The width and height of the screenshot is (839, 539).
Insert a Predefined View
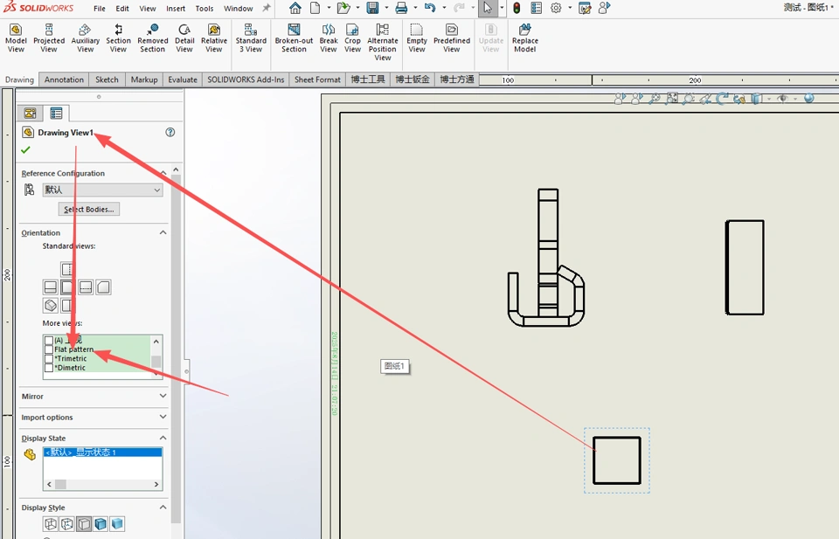pyautogui.click(x=452, y=38)
